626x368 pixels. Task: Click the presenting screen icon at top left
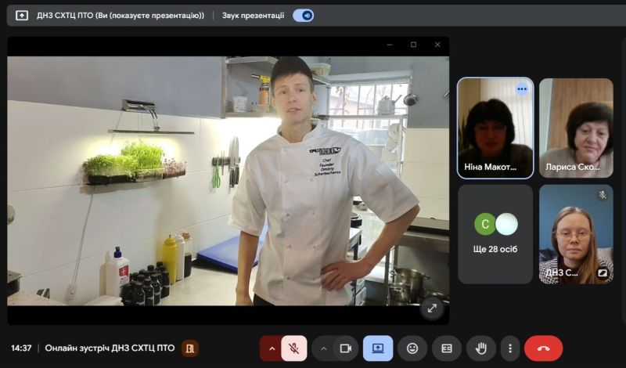tap(22, 16)
